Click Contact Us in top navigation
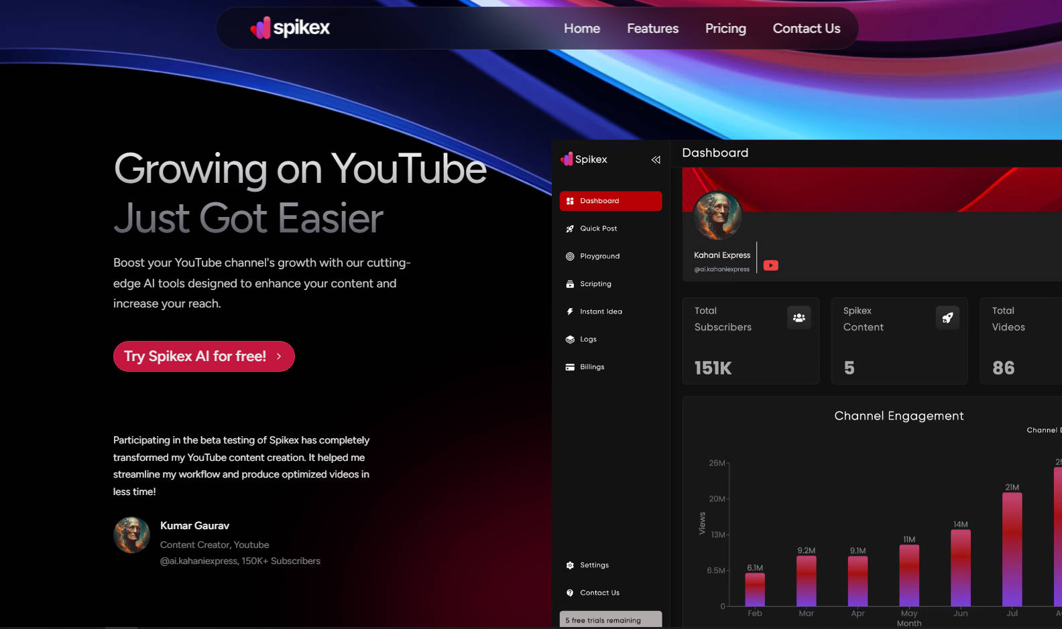This screenshot has width=1062, height=629. pos(806,29)
